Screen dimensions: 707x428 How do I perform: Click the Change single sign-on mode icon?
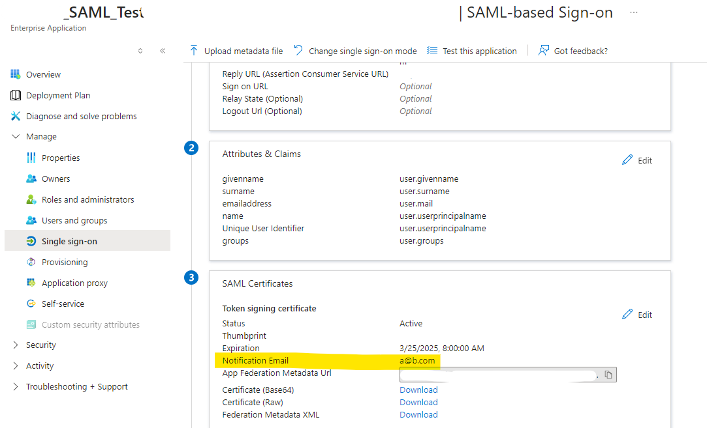tap(299, 50)
